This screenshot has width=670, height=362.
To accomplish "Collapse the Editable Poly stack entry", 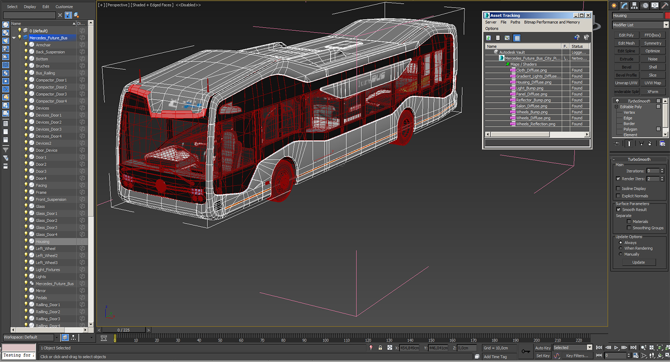I will point(616,107).
